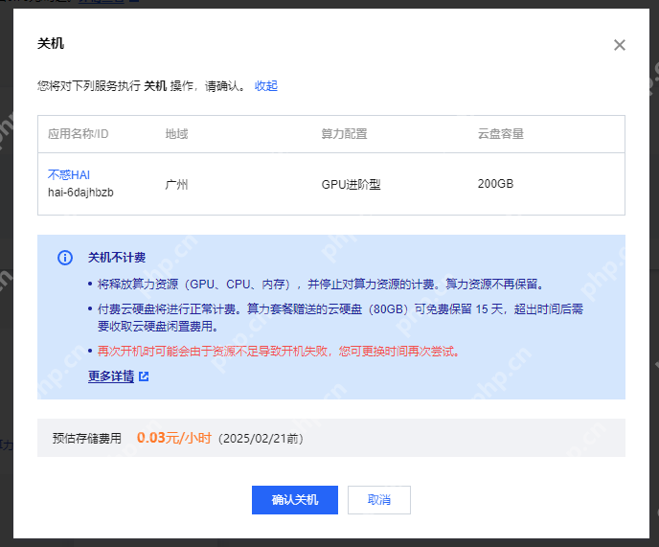Image resolution: width=659 pixels, height=547 pixels.
Task: Click the 应用名称/ID column header
Action: [79, 134]
